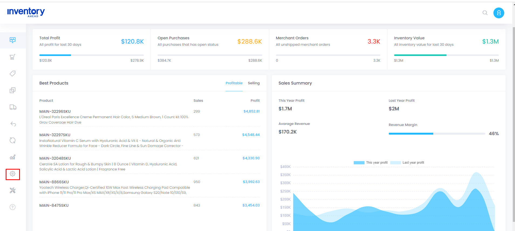The image size is (515, 231).
Task: Click the 46% revenue margin value
Action: [x=494, y=134]
